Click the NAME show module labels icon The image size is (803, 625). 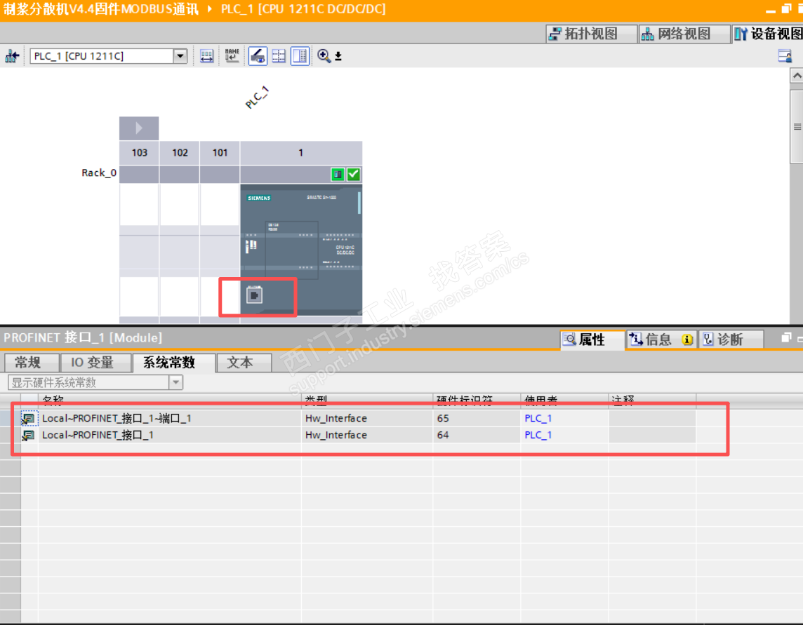point(232,55)
